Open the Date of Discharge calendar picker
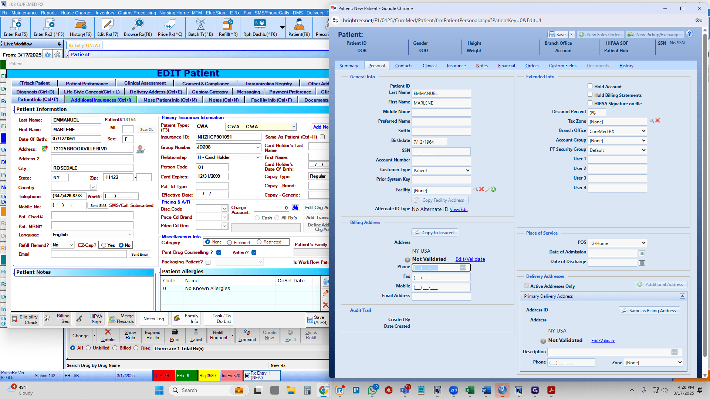 642,263
